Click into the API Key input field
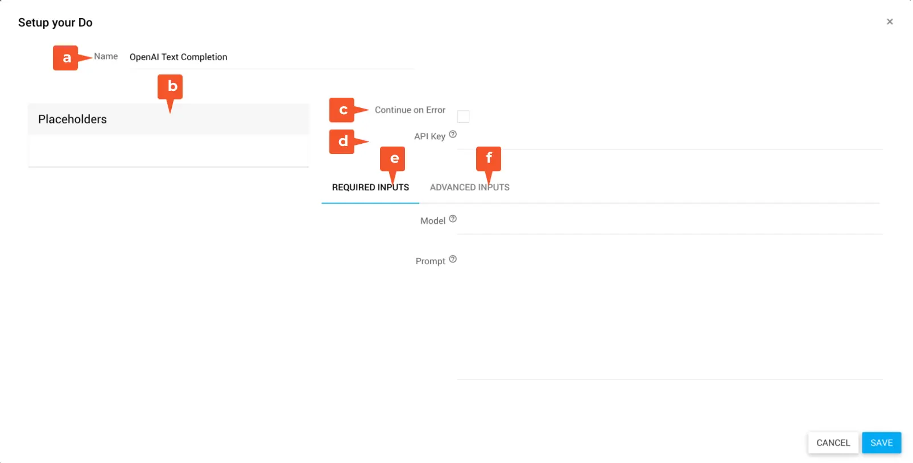The image size is (913, 463). (670, 138)
